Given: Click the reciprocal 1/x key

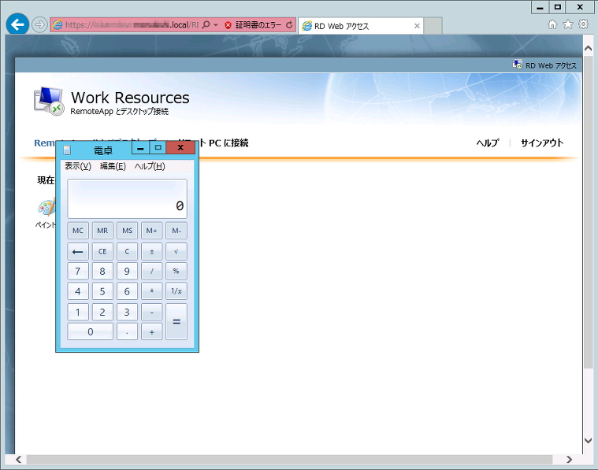Looking at the screenshot, I should [x=176, y=291].
